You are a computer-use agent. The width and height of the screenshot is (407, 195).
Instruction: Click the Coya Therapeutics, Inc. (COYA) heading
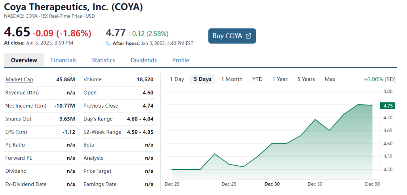point(73,7)
